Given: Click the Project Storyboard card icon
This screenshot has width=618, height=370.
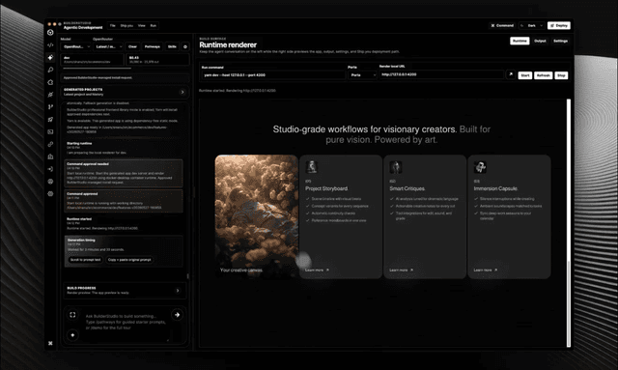Looking at the screenshot, I should pyautogui.click(x=311, y=166).
